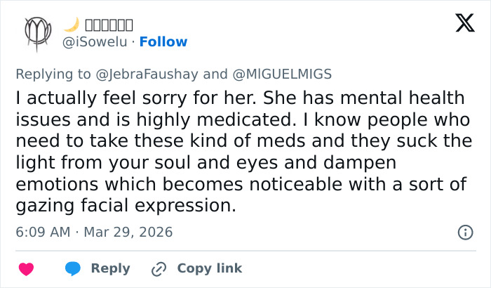Click the author's display name characters
The image size is (491, 288).
[108, 25]
